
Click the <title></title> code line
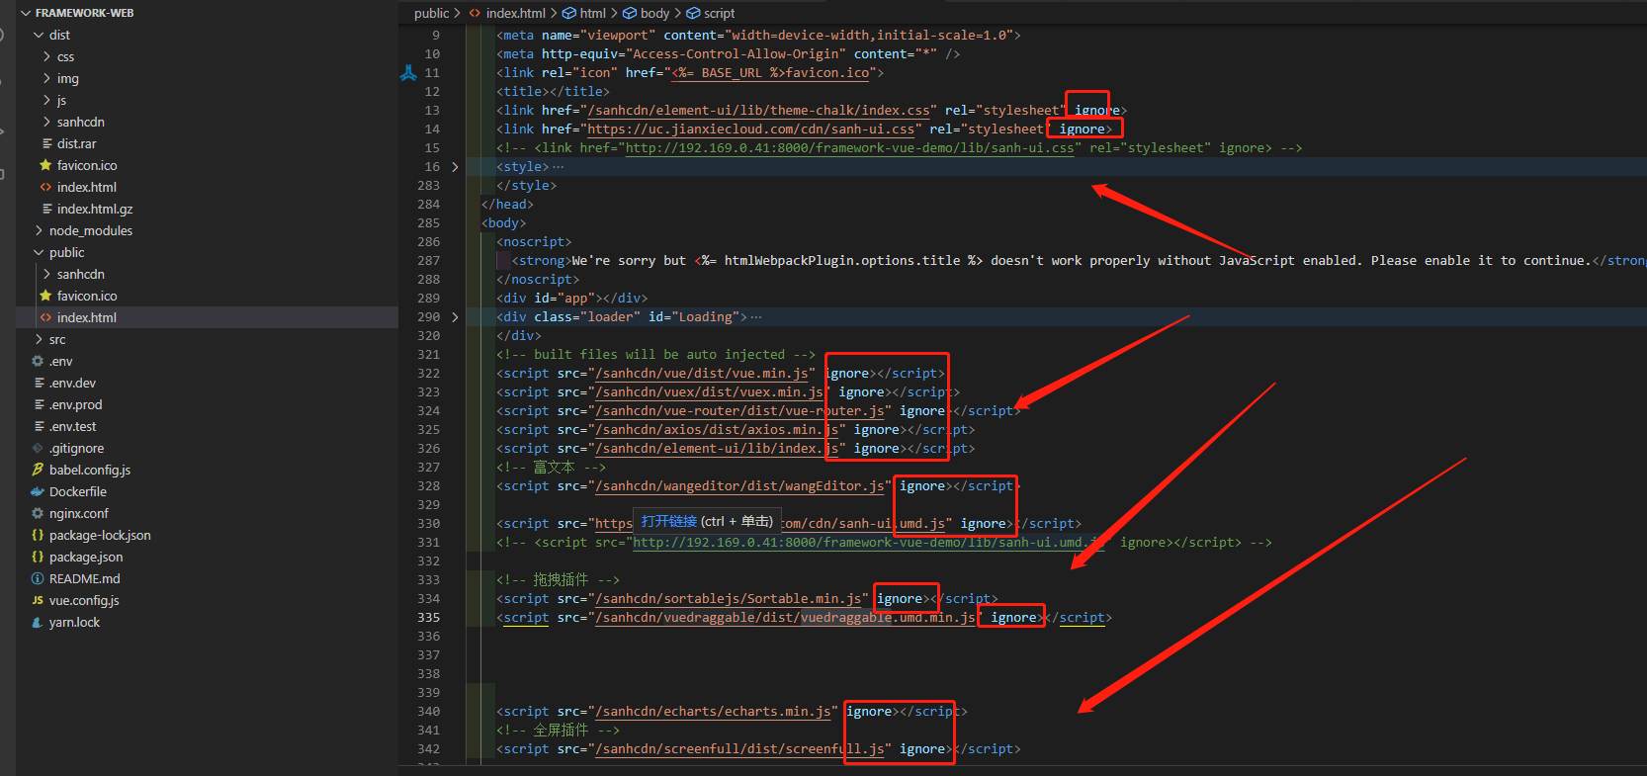pyautogui.click(x=553, y=92)
